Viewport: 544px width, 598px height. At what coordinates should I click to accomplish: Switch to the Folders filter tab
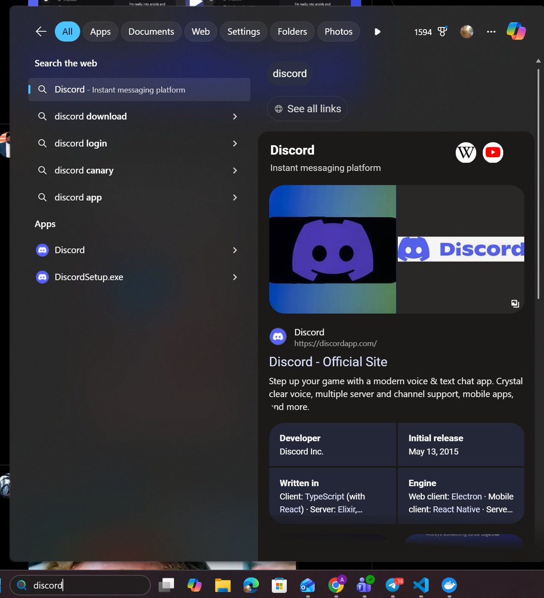pos(292,31)
